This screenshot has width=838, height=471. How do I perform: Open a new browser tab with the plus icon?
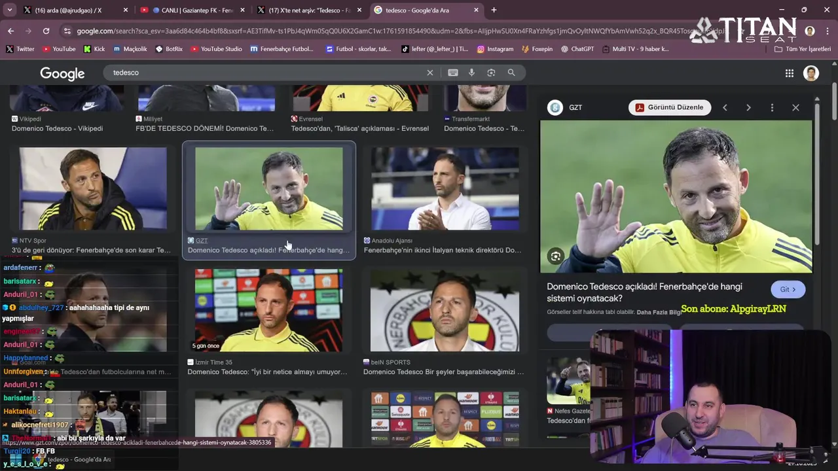(494, 10)
